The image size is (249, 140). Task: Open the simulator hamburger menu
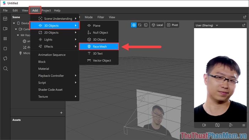244,125
